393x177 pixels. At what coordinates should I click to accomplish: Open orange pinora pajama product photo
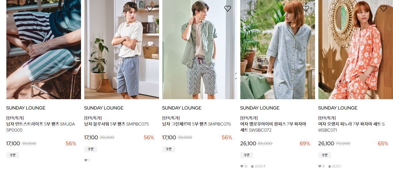coord(356,49)
